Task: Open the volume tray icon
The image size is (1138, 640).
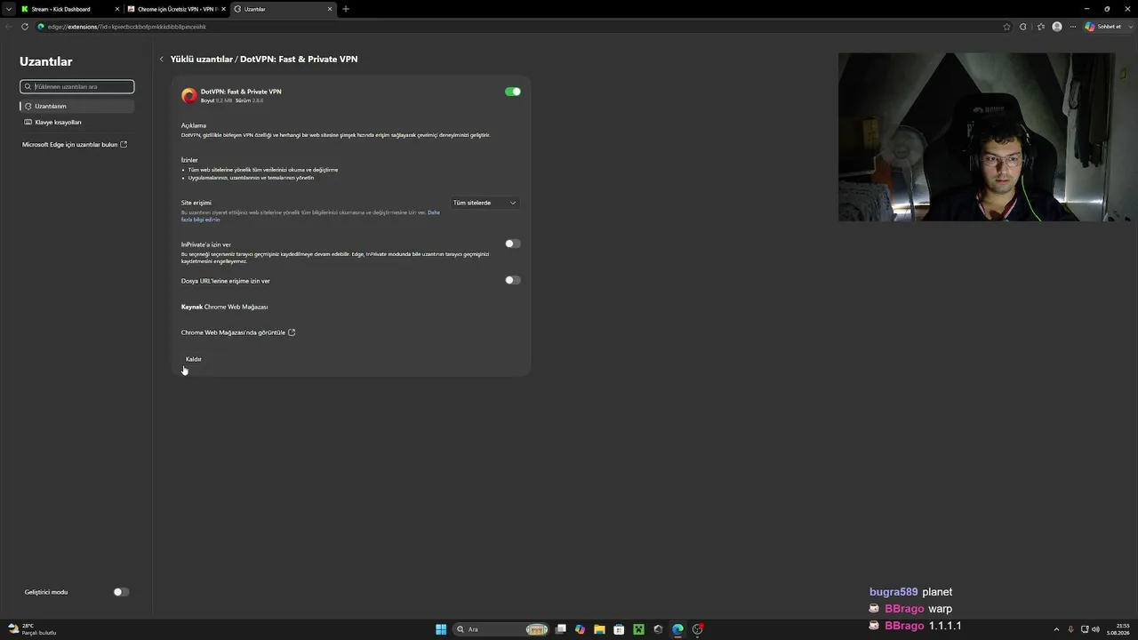Action: [x=1095, y=629]
